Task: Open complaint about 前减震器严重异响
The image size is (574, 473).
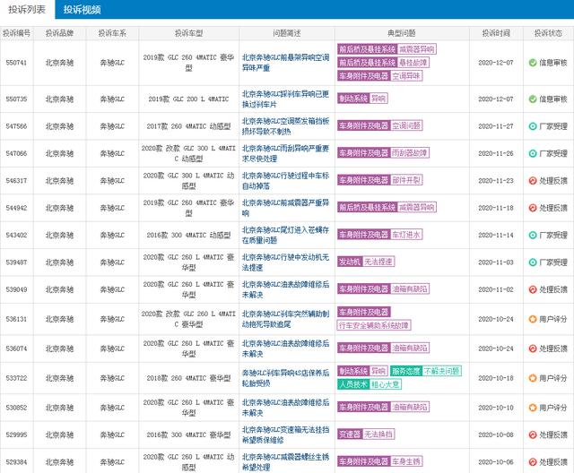Action: (285, 208)
